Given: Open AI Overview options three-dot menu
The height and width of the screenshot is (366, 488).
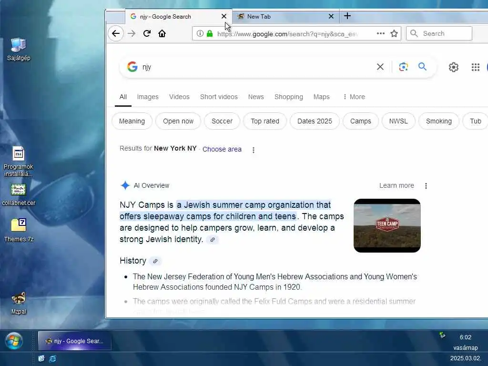Looking at the screenshot, I should pyautogui.click(x=426, y=186).
